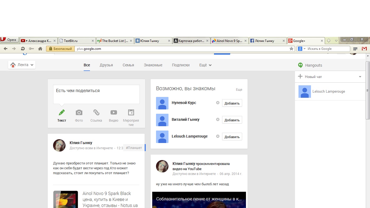Open the Gmail icon in browser toolbar
The height and width of the screenshot is (208, 370).
(x=364, y=49)
